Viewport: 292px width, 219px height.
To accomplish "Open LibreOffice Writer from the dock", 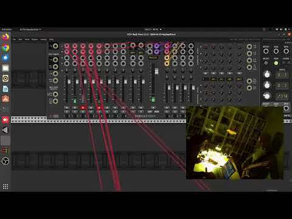I will tap(5, 89).
